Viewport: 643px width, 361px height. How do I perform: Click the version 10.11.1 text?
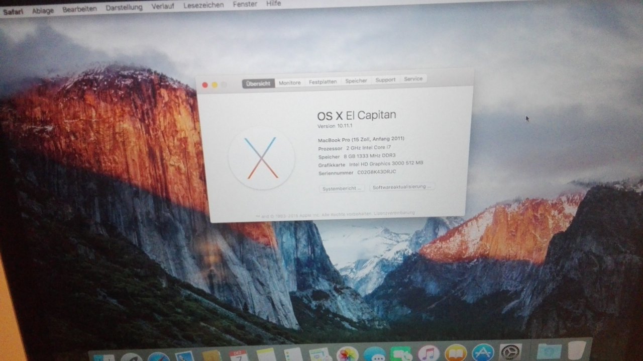click(335, 126)
